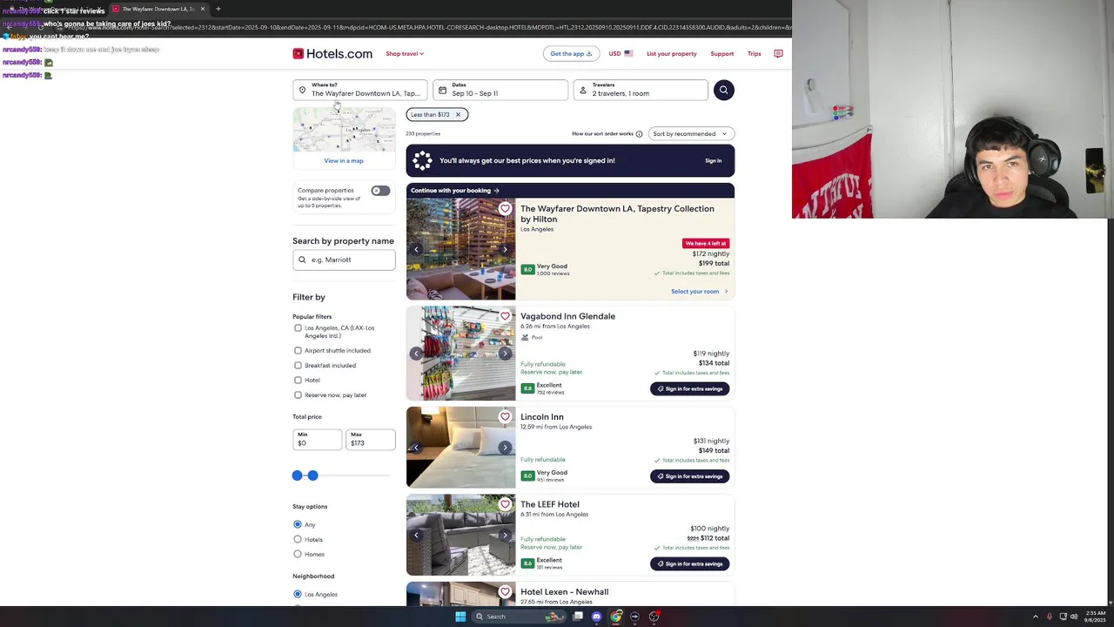
Task: Open the Dates Sep 10 - Sep 11 picker
Action: pos(500,90)
